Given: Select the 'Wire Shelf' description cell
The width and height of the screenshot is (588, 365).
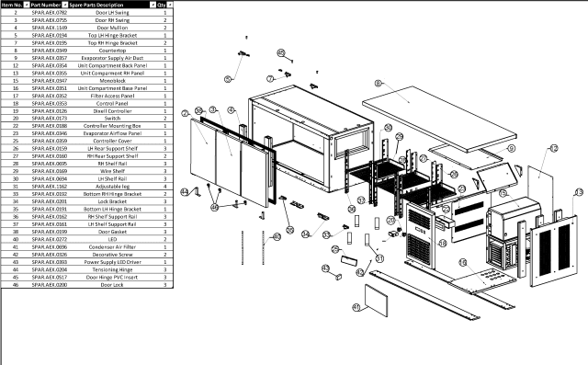Looking at the screenshot, I should [112, 171].
